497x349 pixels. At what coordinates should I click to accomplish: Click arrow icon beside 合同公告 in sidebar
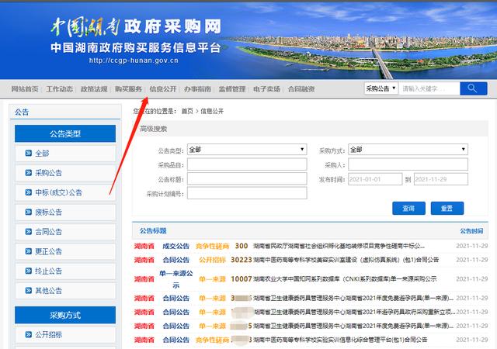pos(29,232)
